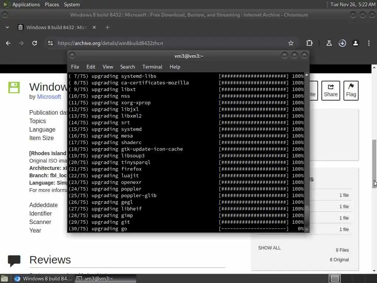Open the terminal File menu

click(75, 67)
